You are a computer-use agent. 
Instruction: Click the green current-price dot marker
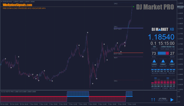(134, 7)
